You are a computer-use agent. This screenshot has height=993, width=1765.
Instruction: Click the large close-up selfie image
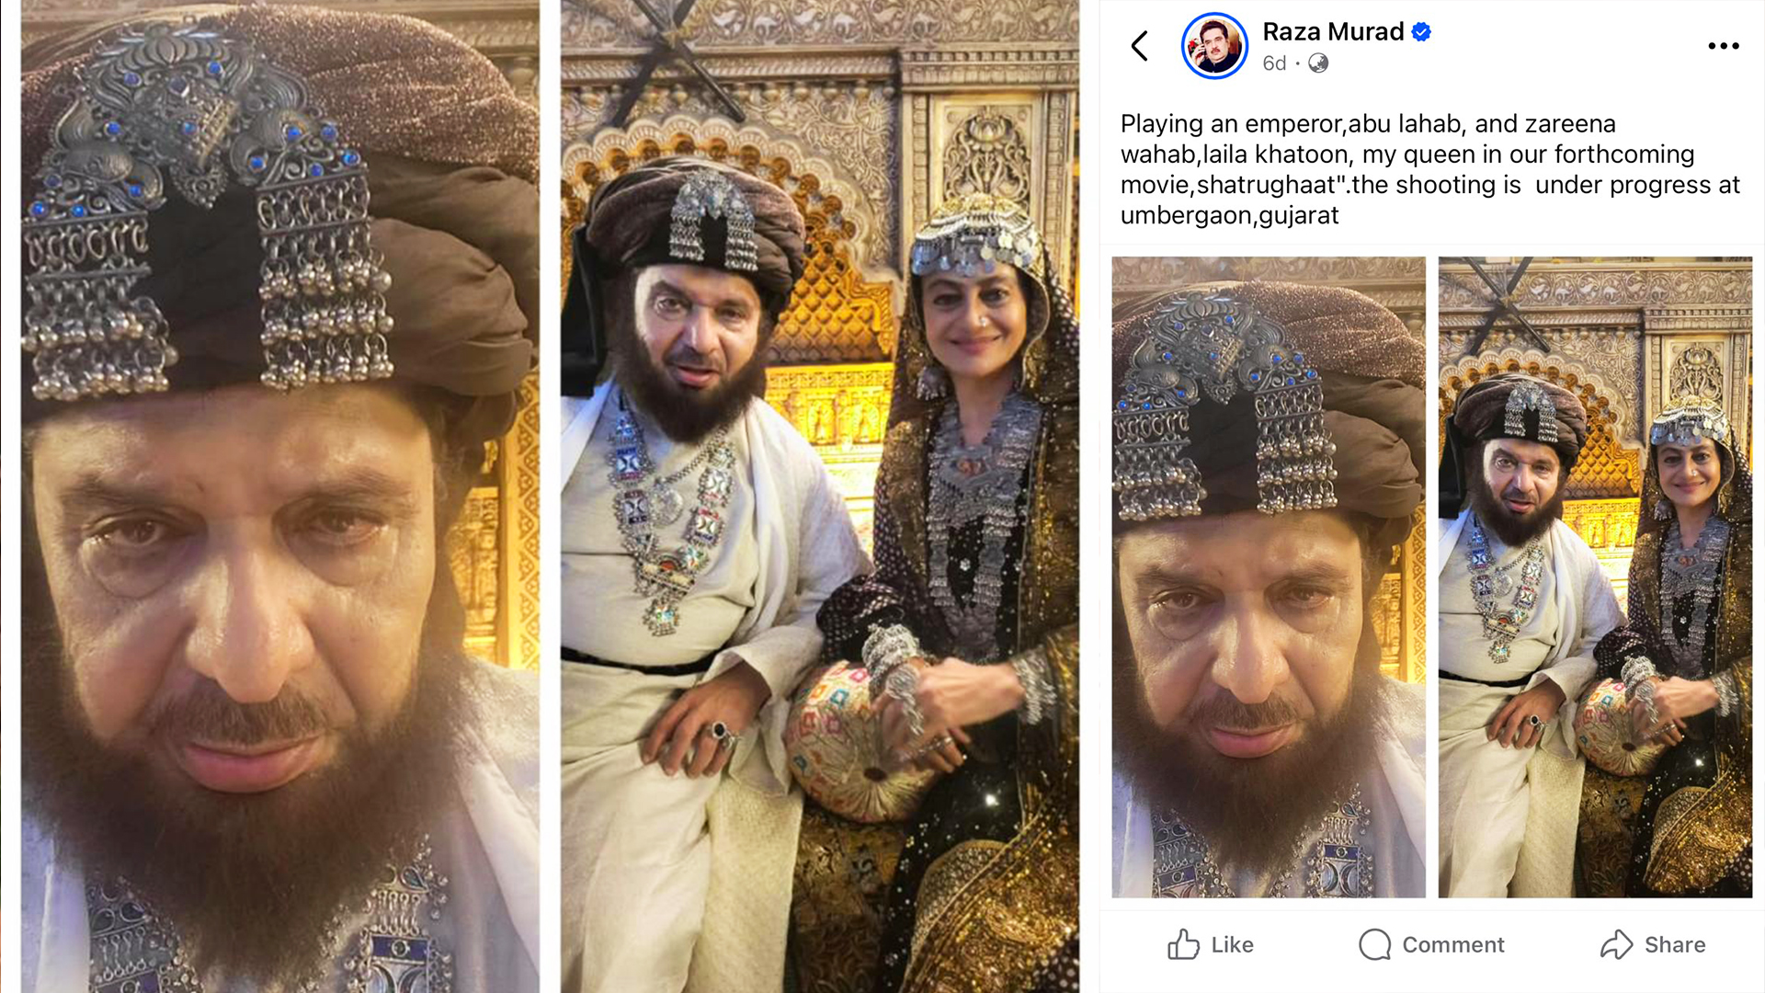coord(280,496)
